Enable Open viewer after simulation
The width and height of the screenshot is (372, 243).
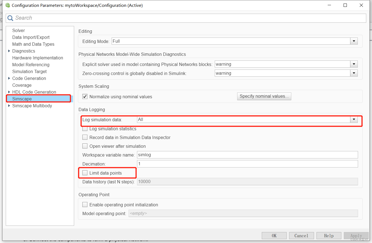[85, 146]
